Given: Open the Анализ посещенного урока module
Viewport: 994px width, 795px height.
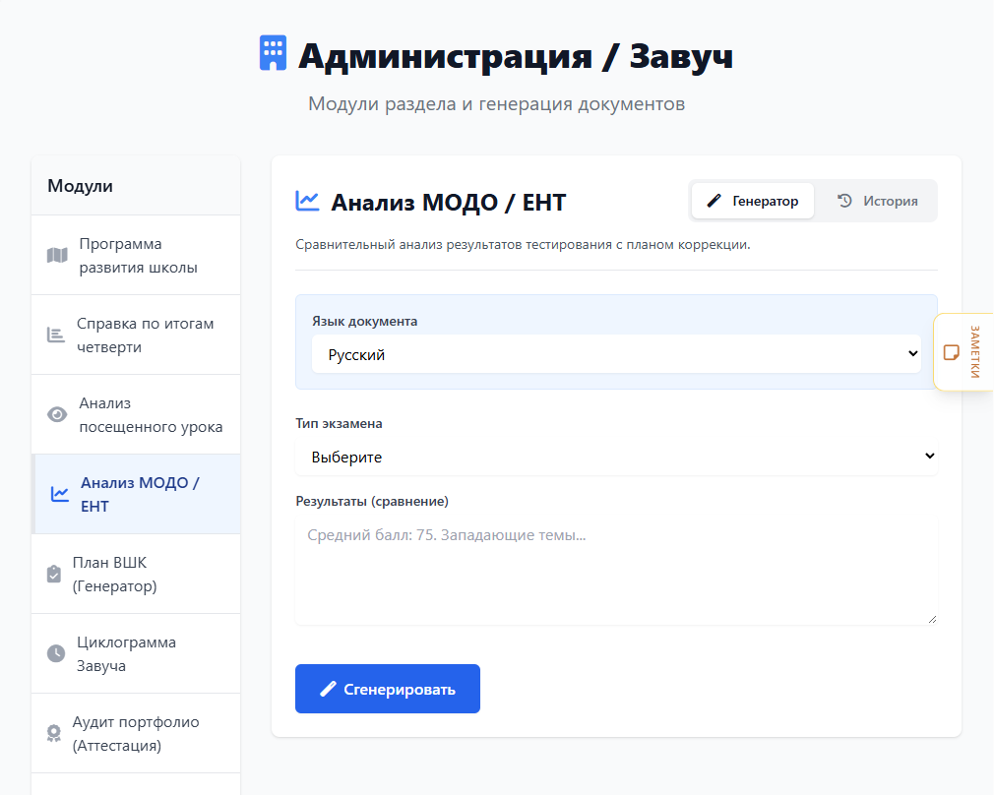Looking at the screenshot, I should [x=136, y=414].
